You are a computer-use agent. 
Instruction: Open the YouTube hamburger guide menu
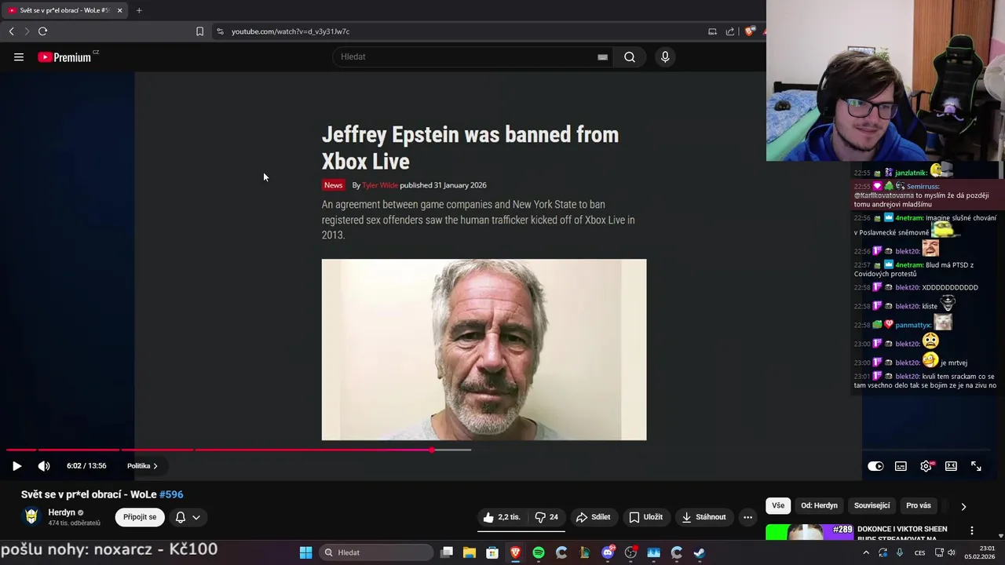pyautogui.click(x=19, y=56)
